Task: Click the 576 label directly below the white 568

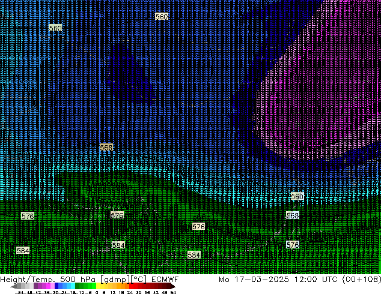Action: (293, 245)
